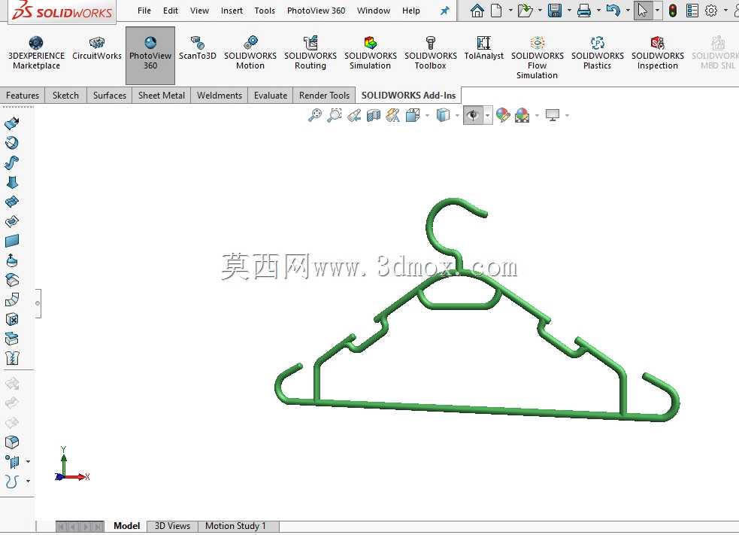Switch to the Sheet Metal tab
Screen dimensions: 739x535
click(162, 96)
